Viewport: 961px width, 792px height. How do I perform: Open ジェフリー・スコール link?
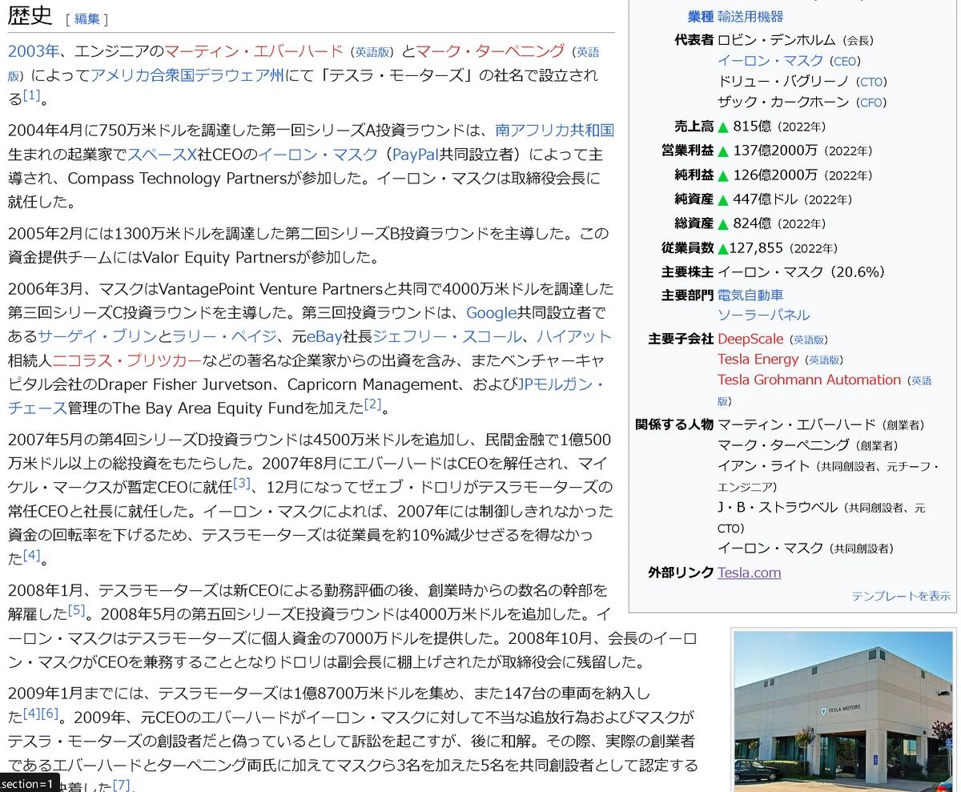448,336
